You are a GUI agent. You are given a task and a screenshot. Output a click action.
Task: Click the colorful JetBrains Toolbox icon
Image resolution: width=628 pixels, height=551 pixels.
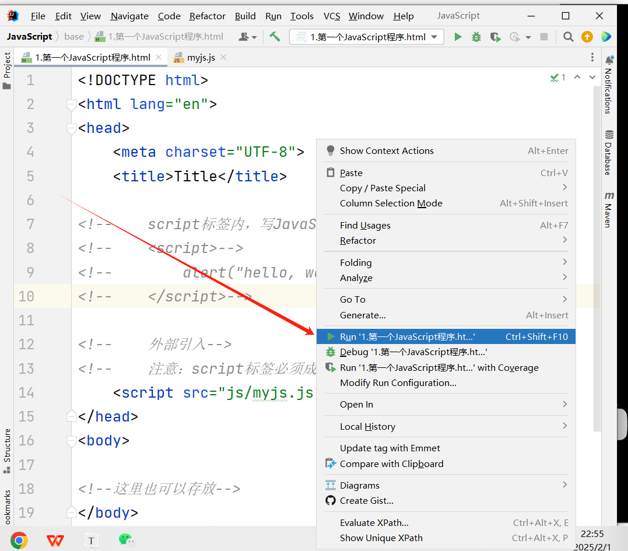(x=606, y=37)
